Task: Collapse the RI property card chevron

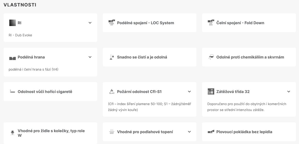Action: pyautogui.click(x=90, y=23)
